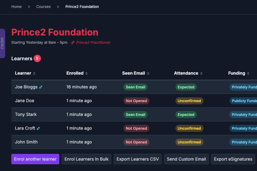
Task: Click Enrol another learner button
Action: [35, 159]
